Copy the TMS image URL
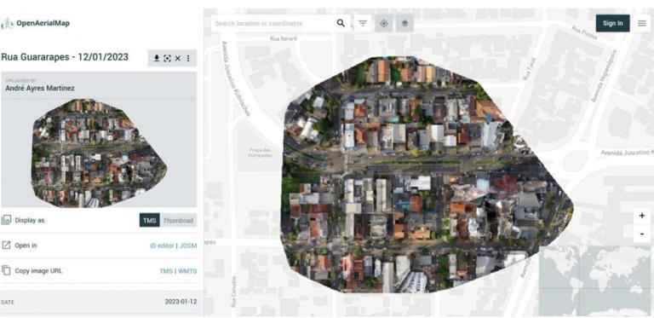 click(x=166, y=271)
